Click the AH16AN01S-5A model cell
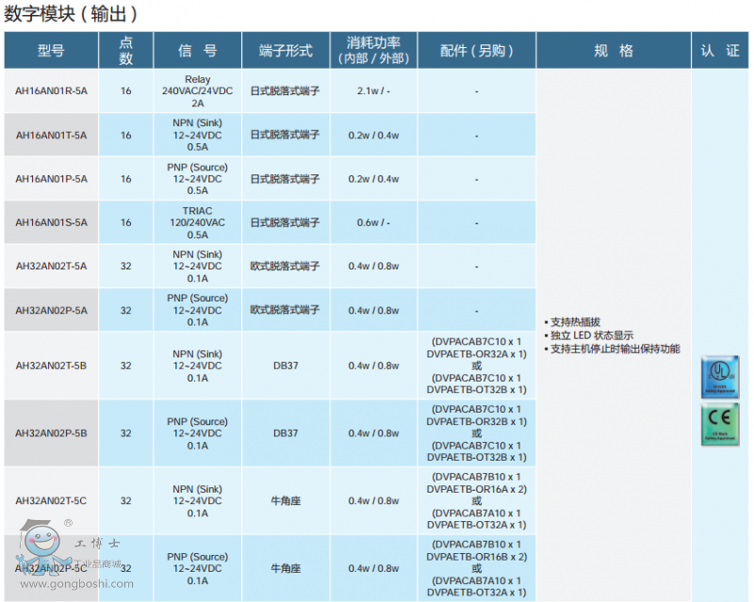Image resolution: width=754 pixels, height=602 pixels. click(x=51, y=222)
